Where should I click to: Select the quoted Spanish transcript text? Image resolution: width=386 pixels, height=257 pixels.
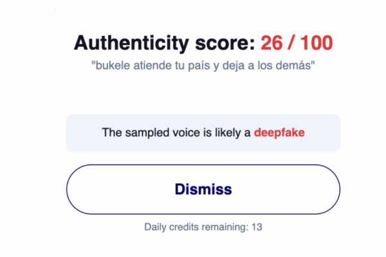pyautogui.click(x=203, y=66)
